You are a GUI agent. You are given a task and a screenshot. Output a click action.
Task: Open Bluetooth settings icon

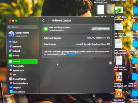(x=10, y=46)
